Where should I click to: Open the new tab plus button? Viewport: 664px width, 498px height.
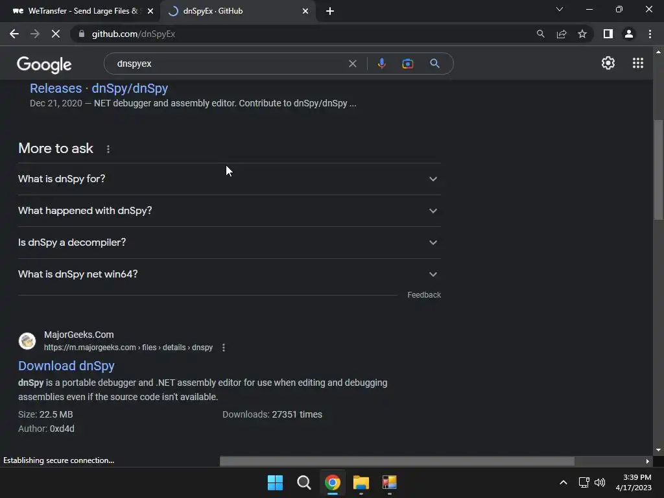[x=330, y=11]
